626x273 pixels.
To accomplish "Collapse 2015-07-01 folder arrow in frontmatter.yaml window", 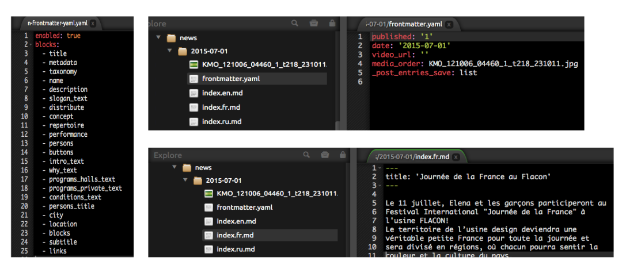I will coord(170,51).
